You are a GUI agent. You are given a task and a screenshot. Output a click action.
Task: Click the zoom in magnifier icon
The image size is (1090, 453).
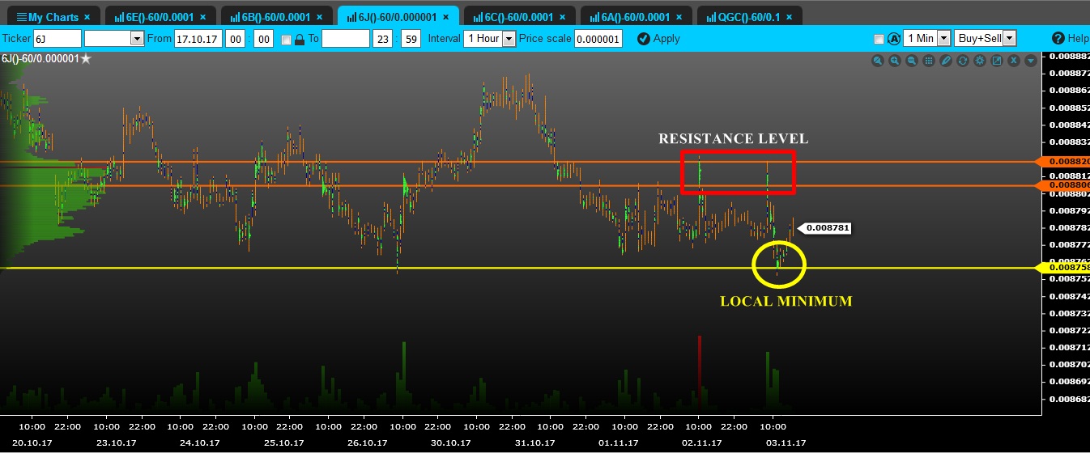point(895,61)
